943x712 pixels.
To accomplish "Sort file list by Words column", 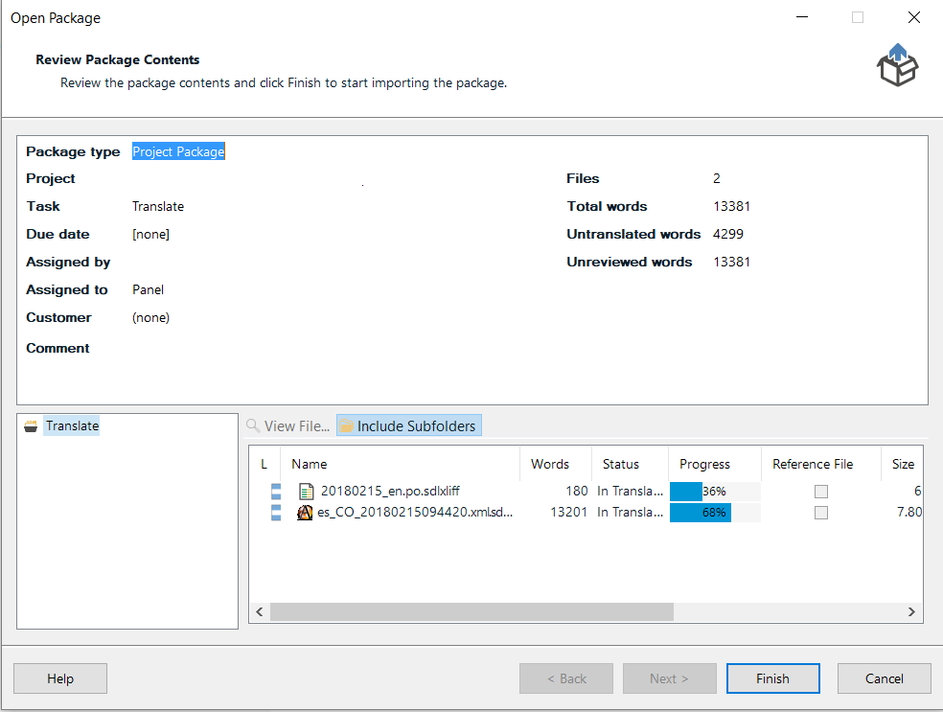I will pos(556,464).
